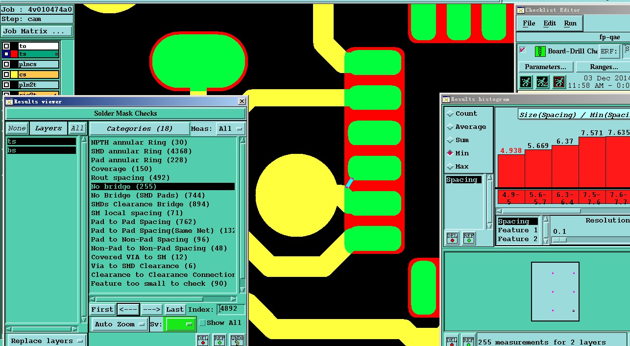Click the Job Matrix button

coord(37,31)
